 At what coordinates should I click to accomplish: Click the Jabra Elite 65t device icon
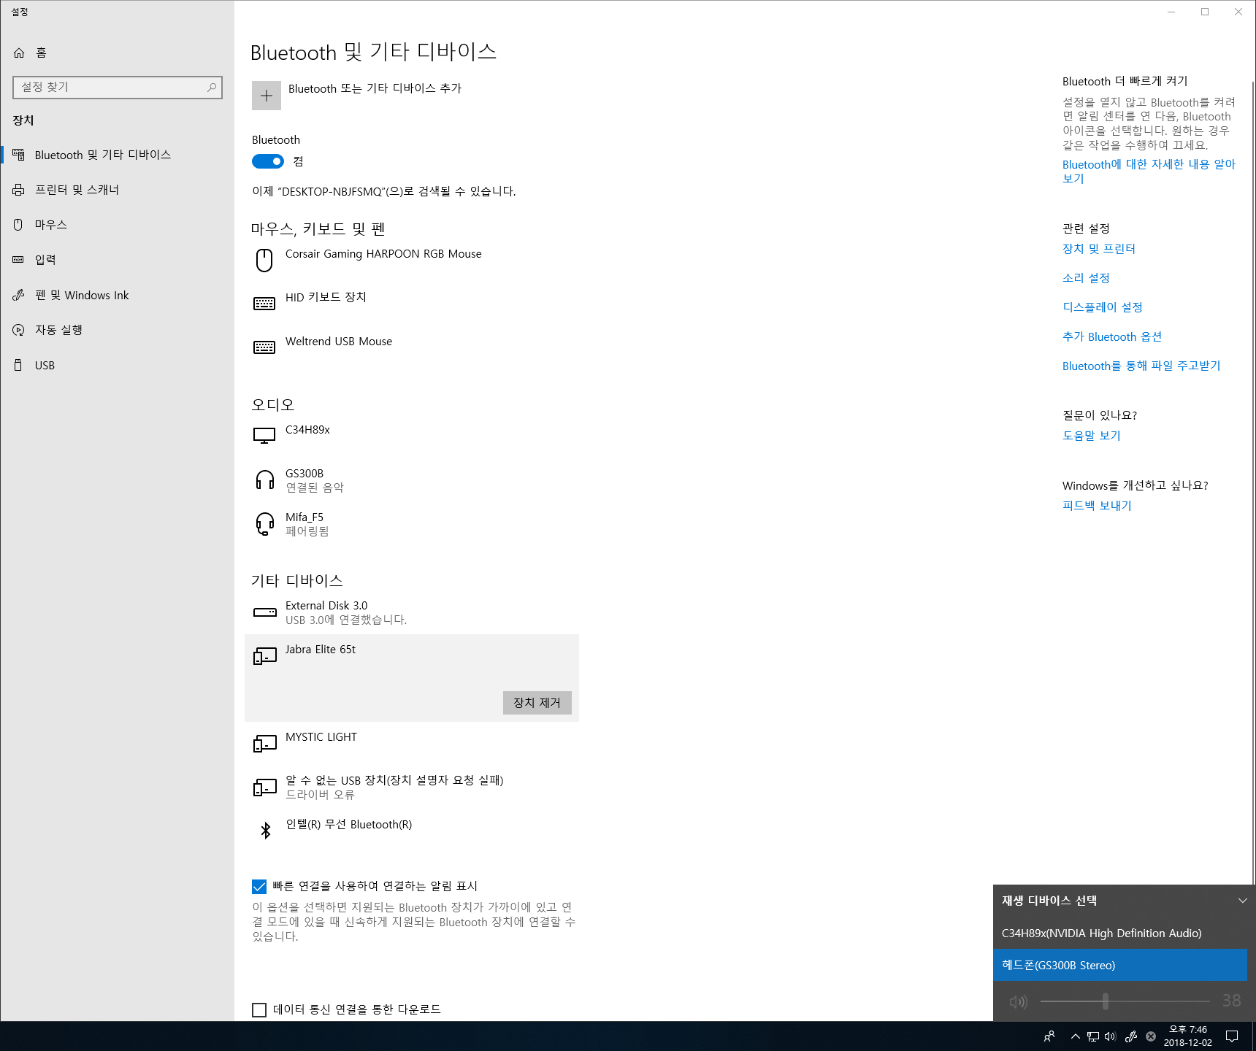pyautogui.click(x=264, y=656)
